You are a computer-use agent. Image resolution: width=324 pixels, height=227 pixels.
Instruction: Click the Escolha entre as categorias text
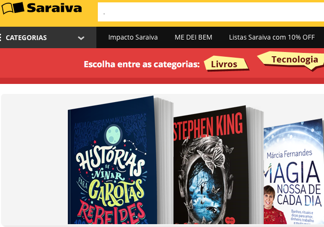tap(142, 64)
